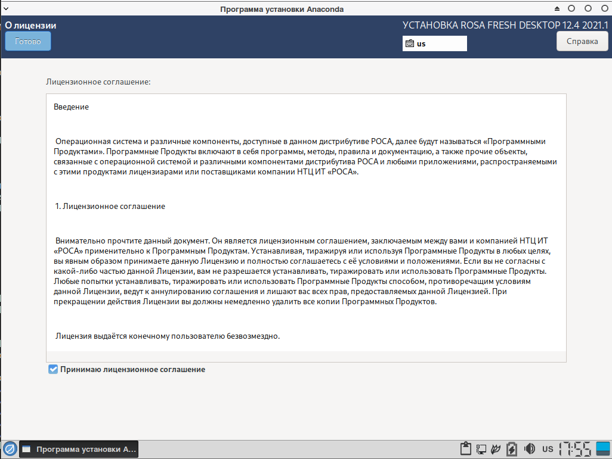Open the us keyboard layout selector
The height and width of the screenshot is (459, 612).
[x=434, y=43]
